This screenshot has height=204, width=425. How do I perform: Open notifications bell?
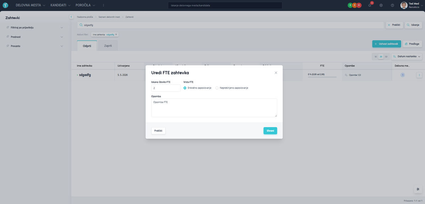pos(370,5)
